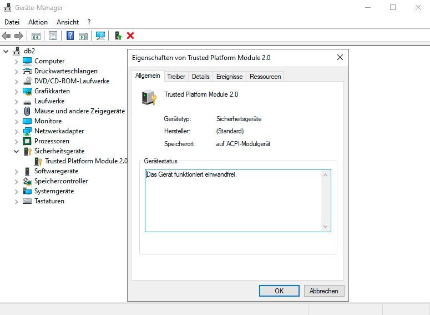Click the Grafikkarten display adapter icon
The width and height of the screenshot is (430, 315).
[27, 91]
